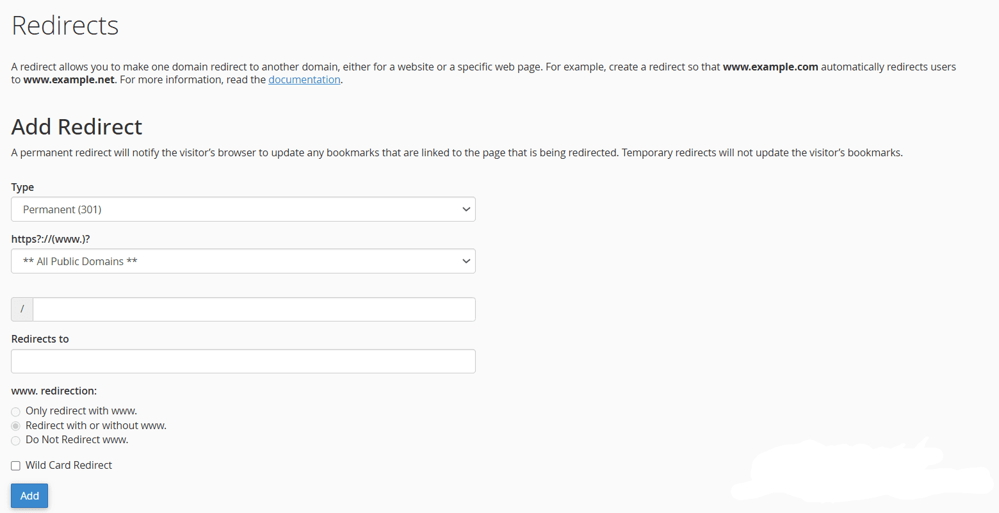The image size is (999, 513).
Task: Click the www. redirection: label
Action: tap(54, 391)
